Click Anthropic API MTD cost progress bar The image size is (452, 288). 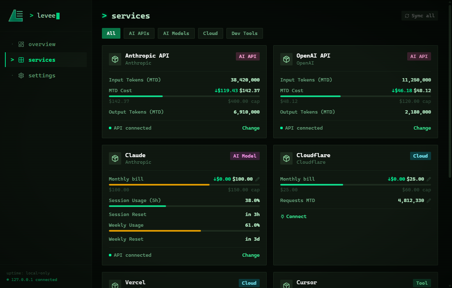pyautogui.click(x=184, y=96)
